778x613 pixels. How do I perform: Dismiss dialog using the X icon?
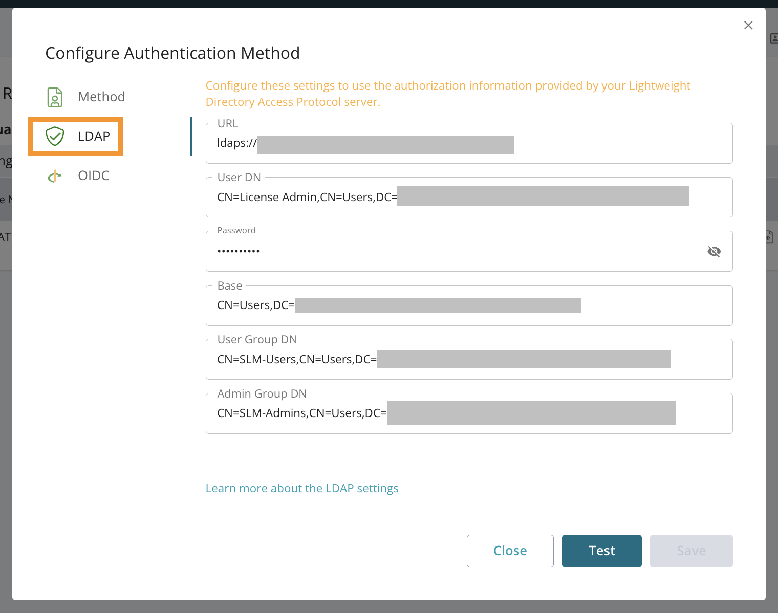coord(748,25)
